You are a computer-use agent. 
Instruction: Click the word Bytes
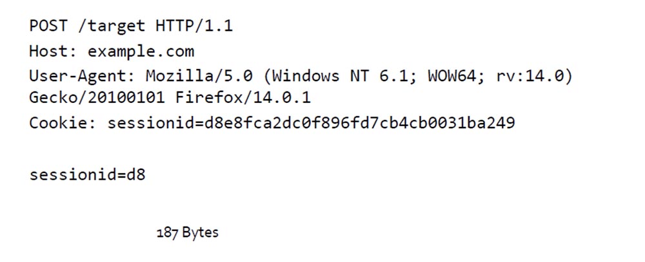pos(201,233)
